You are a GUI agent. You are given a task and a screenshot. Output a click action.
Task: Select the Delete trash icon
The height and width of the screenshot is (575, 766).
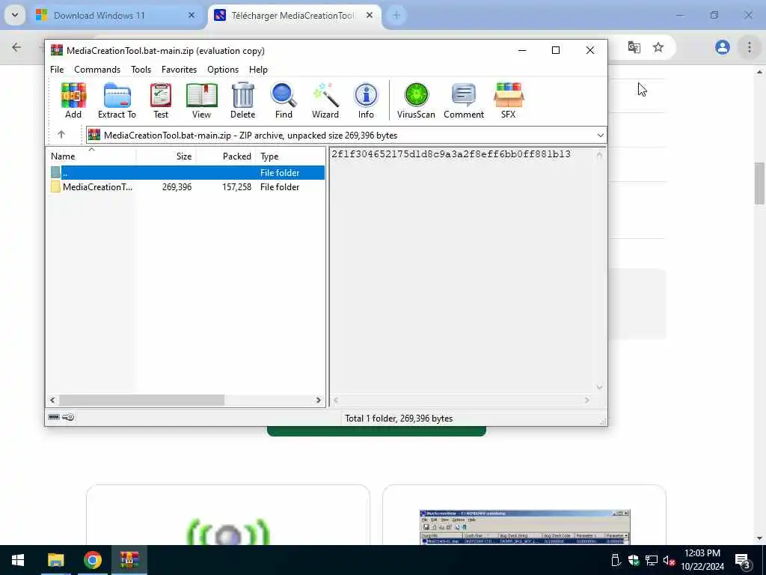point(243,101)
